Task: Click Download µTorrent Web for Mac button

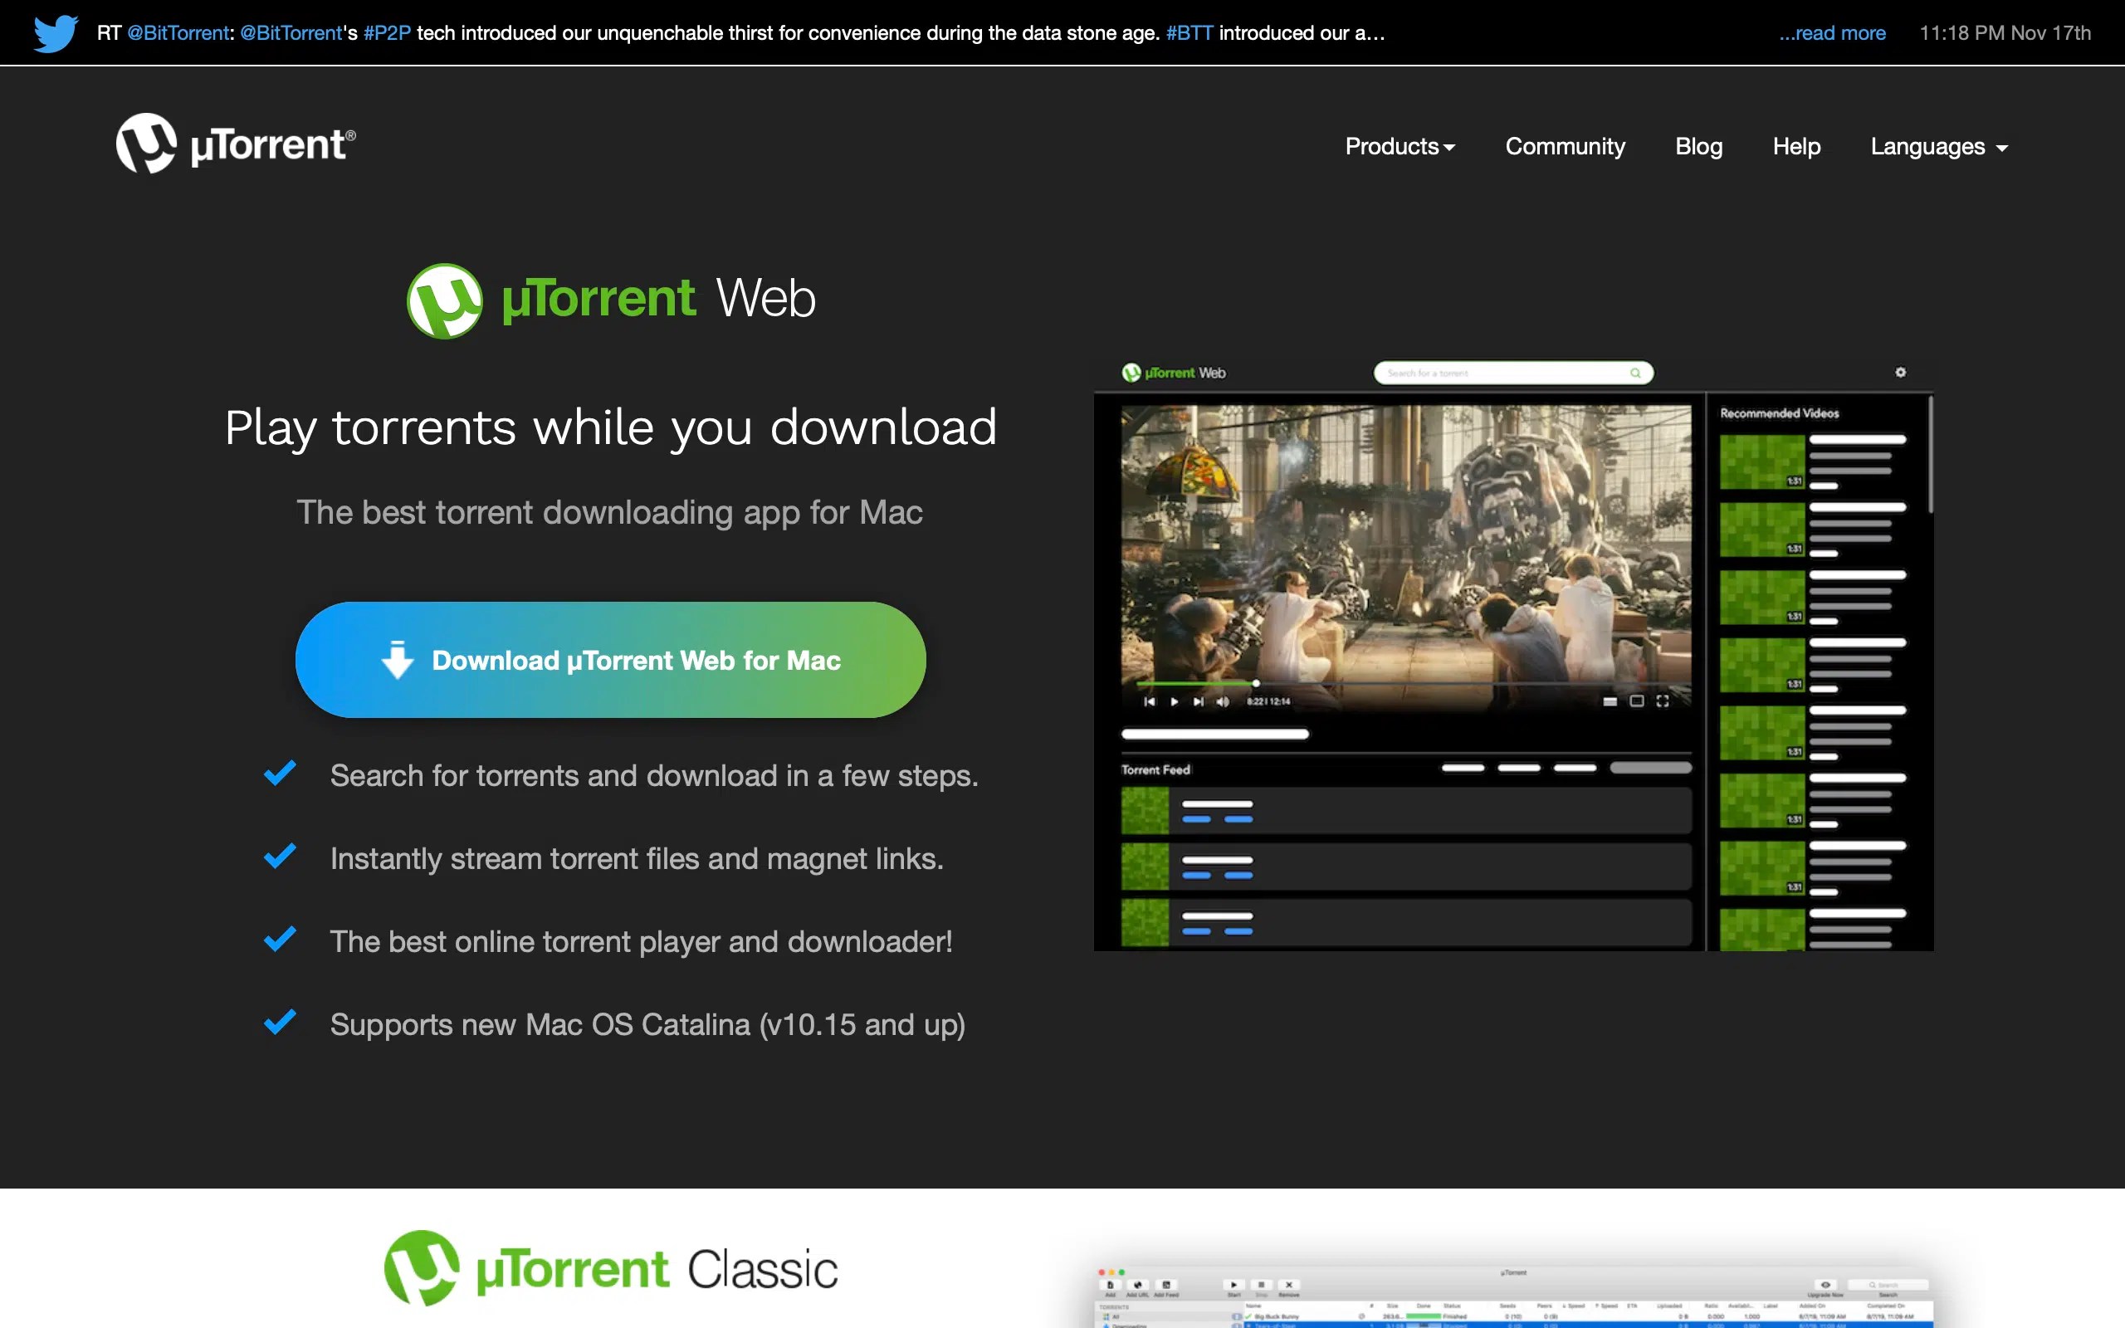Action: point(610,660)
